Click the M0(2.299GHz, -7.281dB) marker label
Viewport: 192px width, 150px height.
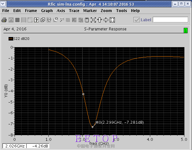click(x=120, y=122)
